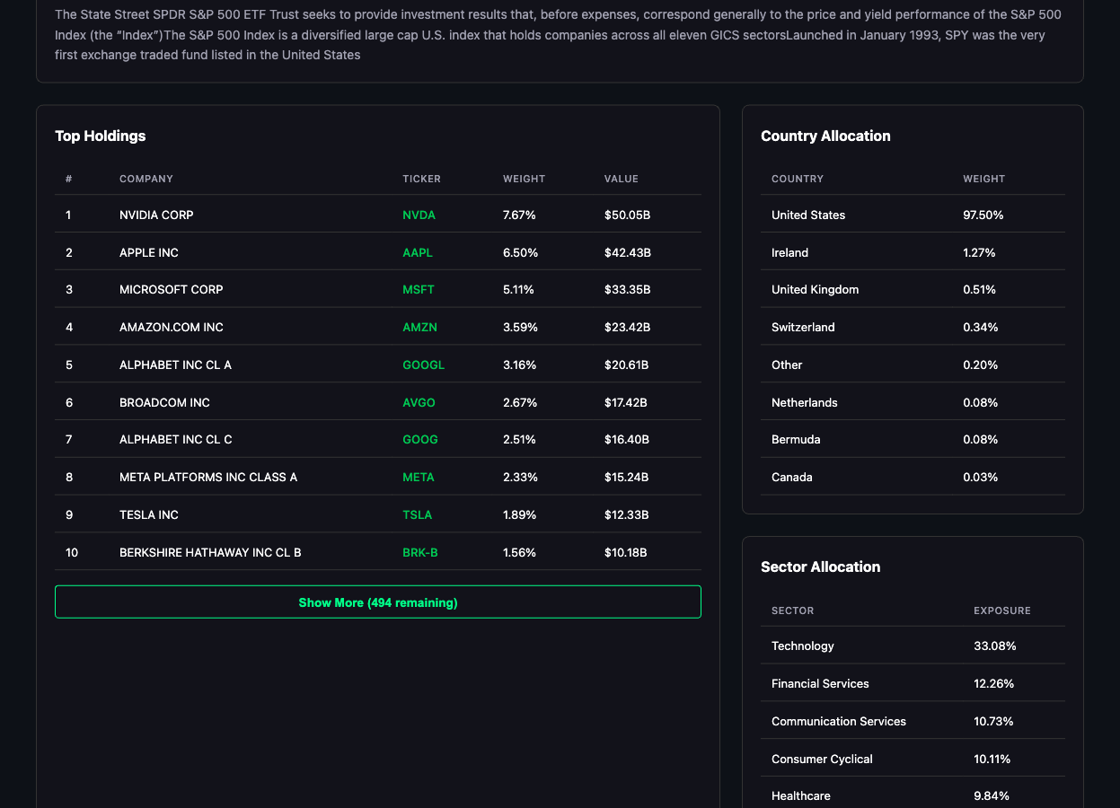Sort by the TICKER column header
1120x808 pixels.
(421, 179)
